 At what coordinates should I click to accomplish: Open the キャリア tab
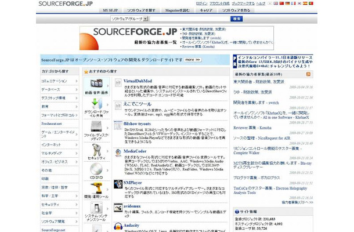tap(206, 10)
